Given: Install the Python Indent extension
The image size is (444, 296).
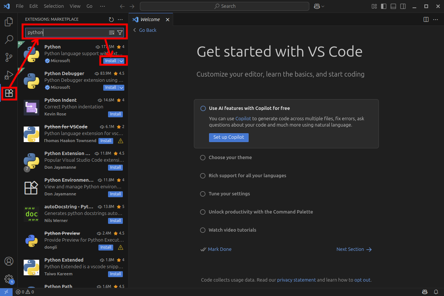Looking at the screenshot, I should click(x=115, y=114).
